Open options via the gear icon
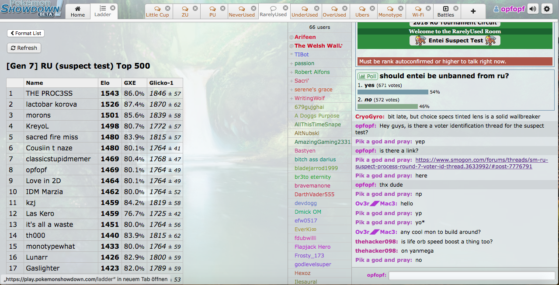 coord(547,9)
